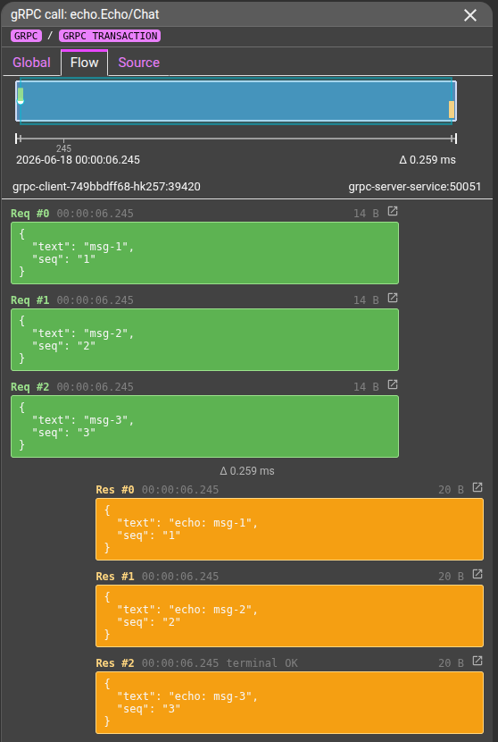The width and height of the screenshot is (498, 742).
Task: Click the left handle of timeline range
Action: pos(18,139)
